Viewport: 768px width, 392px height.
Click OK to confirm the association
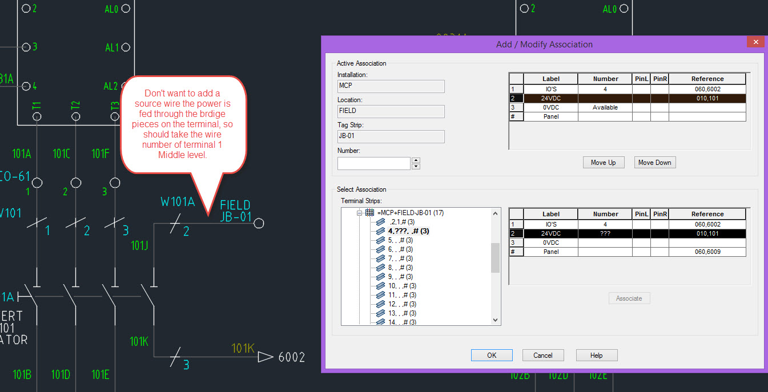(x=491, y=355)
